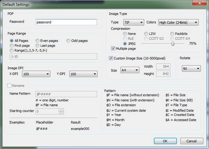Click the OK button
This screenshot has width=209, height=149.
(x=165, y=141)
